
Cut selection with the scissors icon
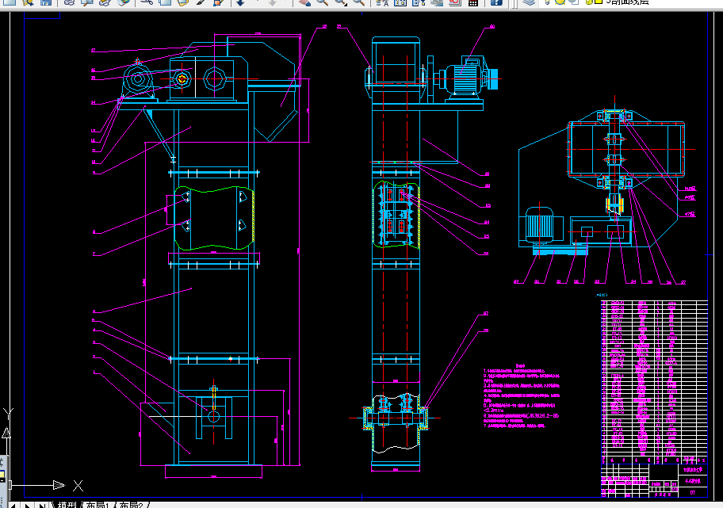point(147,2)
